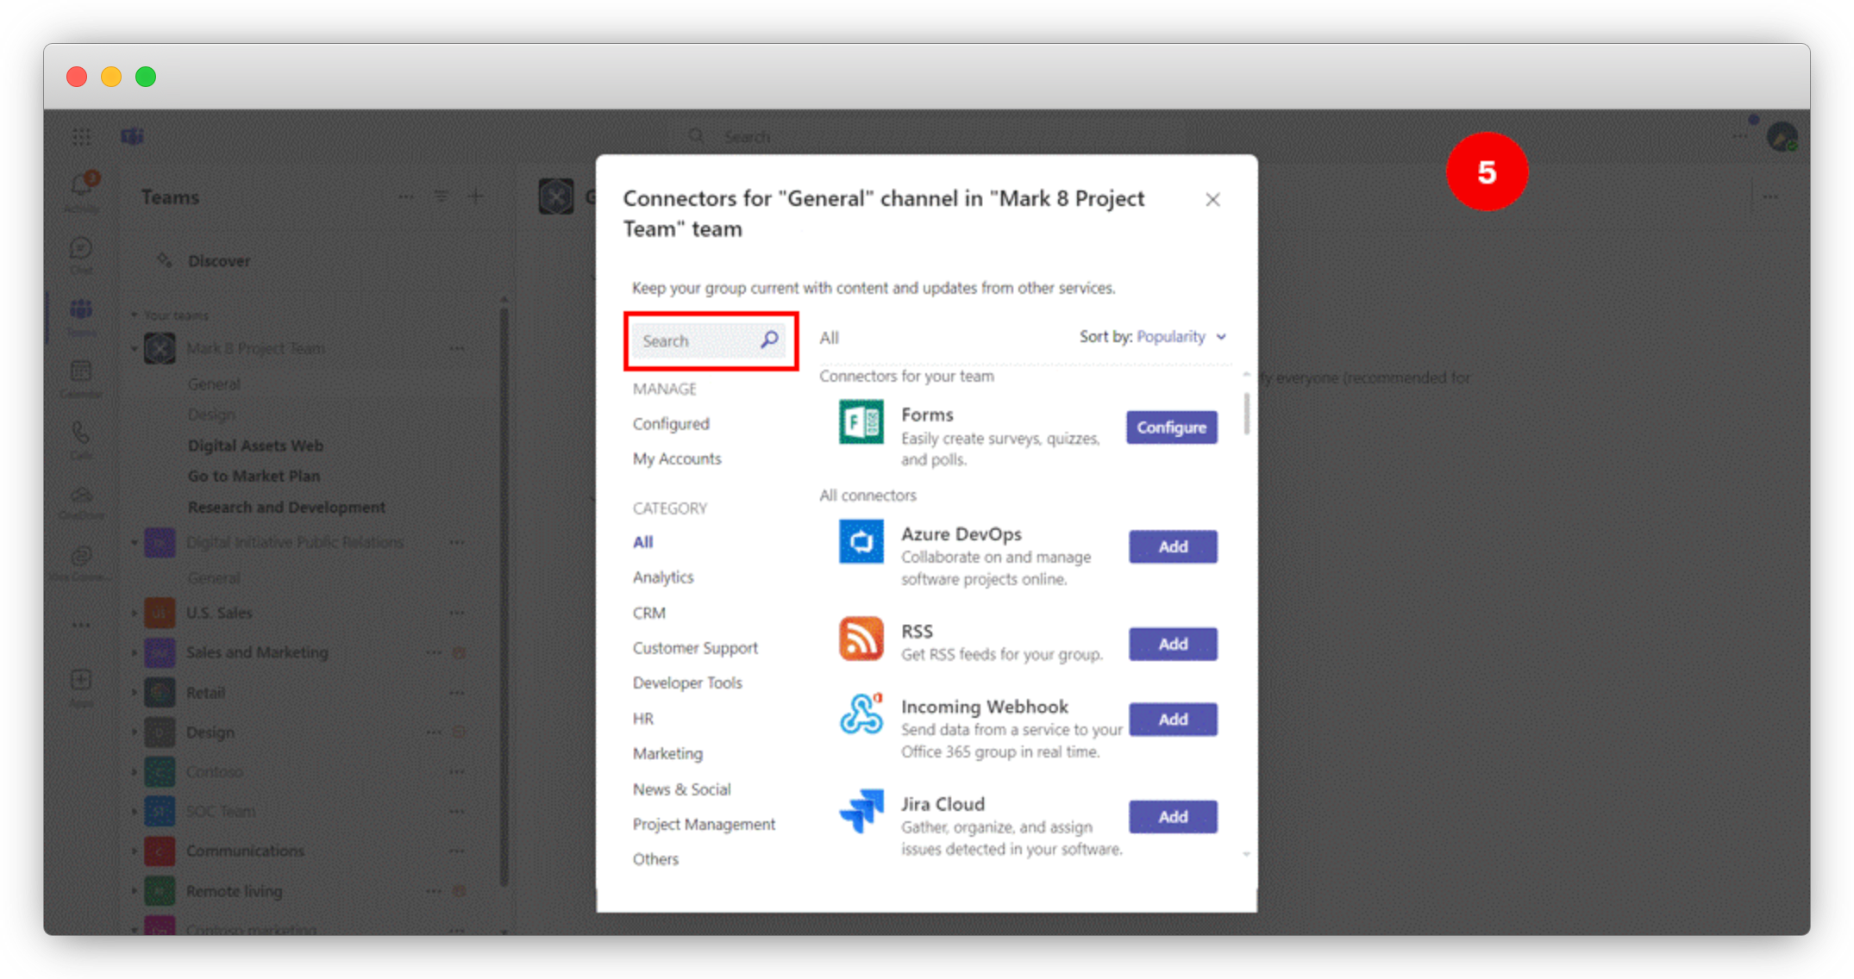The image size is (1854, 979).
Task: Click the RSS feed icon
Action: 861,639
